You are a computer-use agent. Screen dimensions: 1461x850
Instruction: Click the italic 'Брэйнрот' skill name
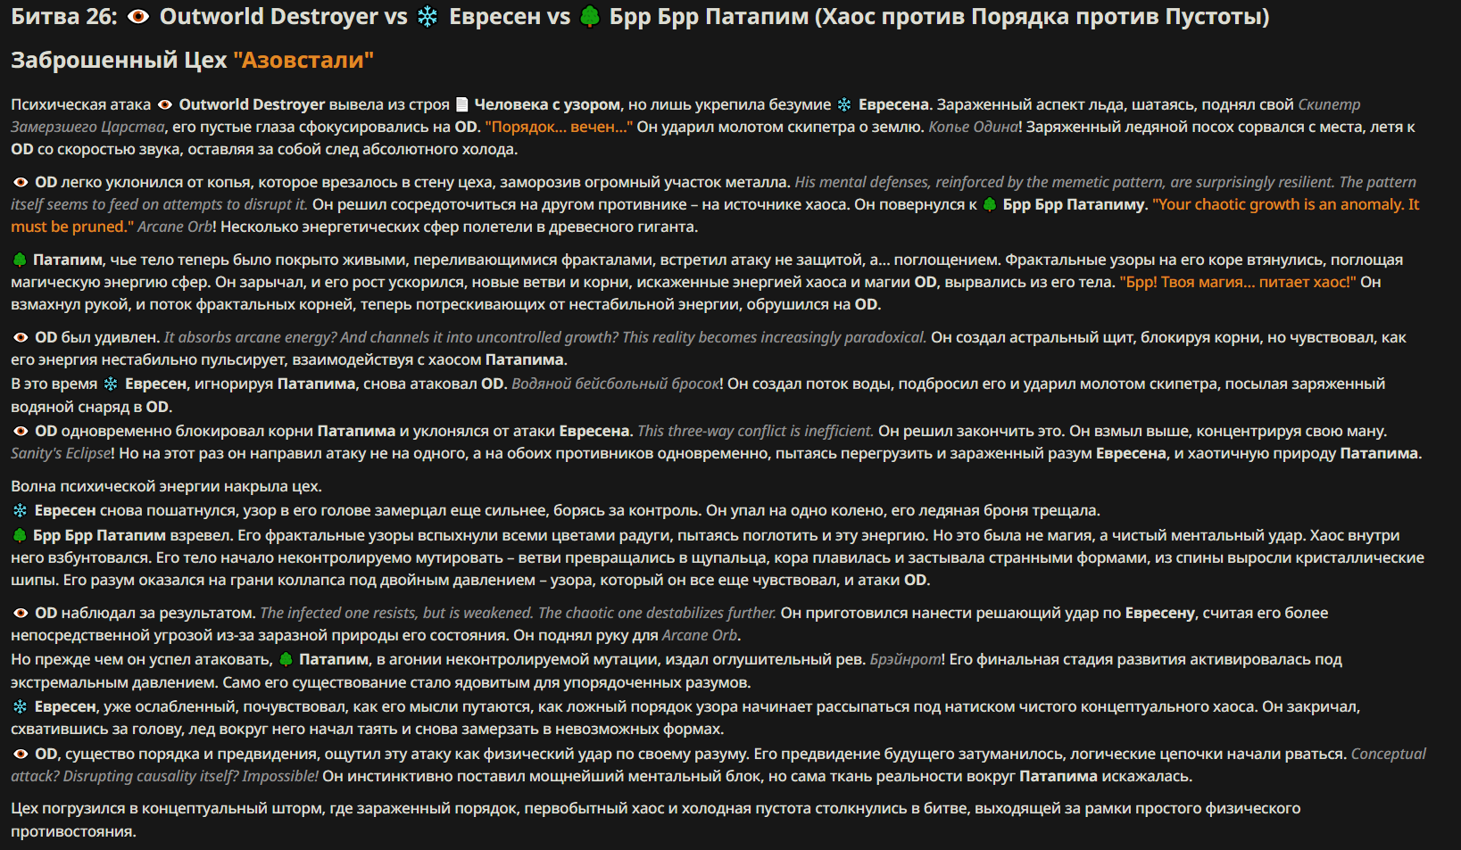[x=905, y=659]
